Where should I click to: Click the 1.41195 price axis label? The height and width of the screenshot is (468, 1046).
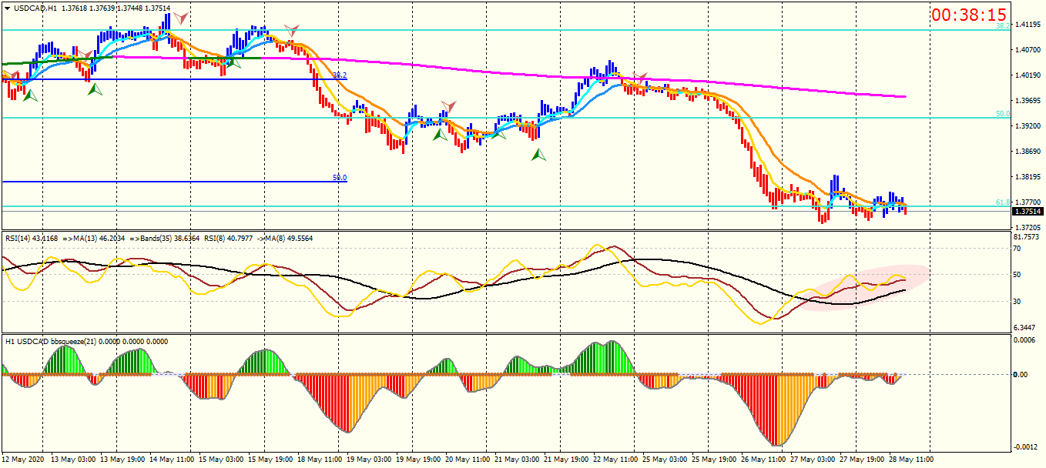click(1028, 25)
